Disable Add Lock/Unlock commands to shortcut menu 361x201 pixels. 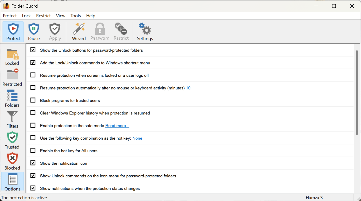pyautogui.click(x=33, y=62)
